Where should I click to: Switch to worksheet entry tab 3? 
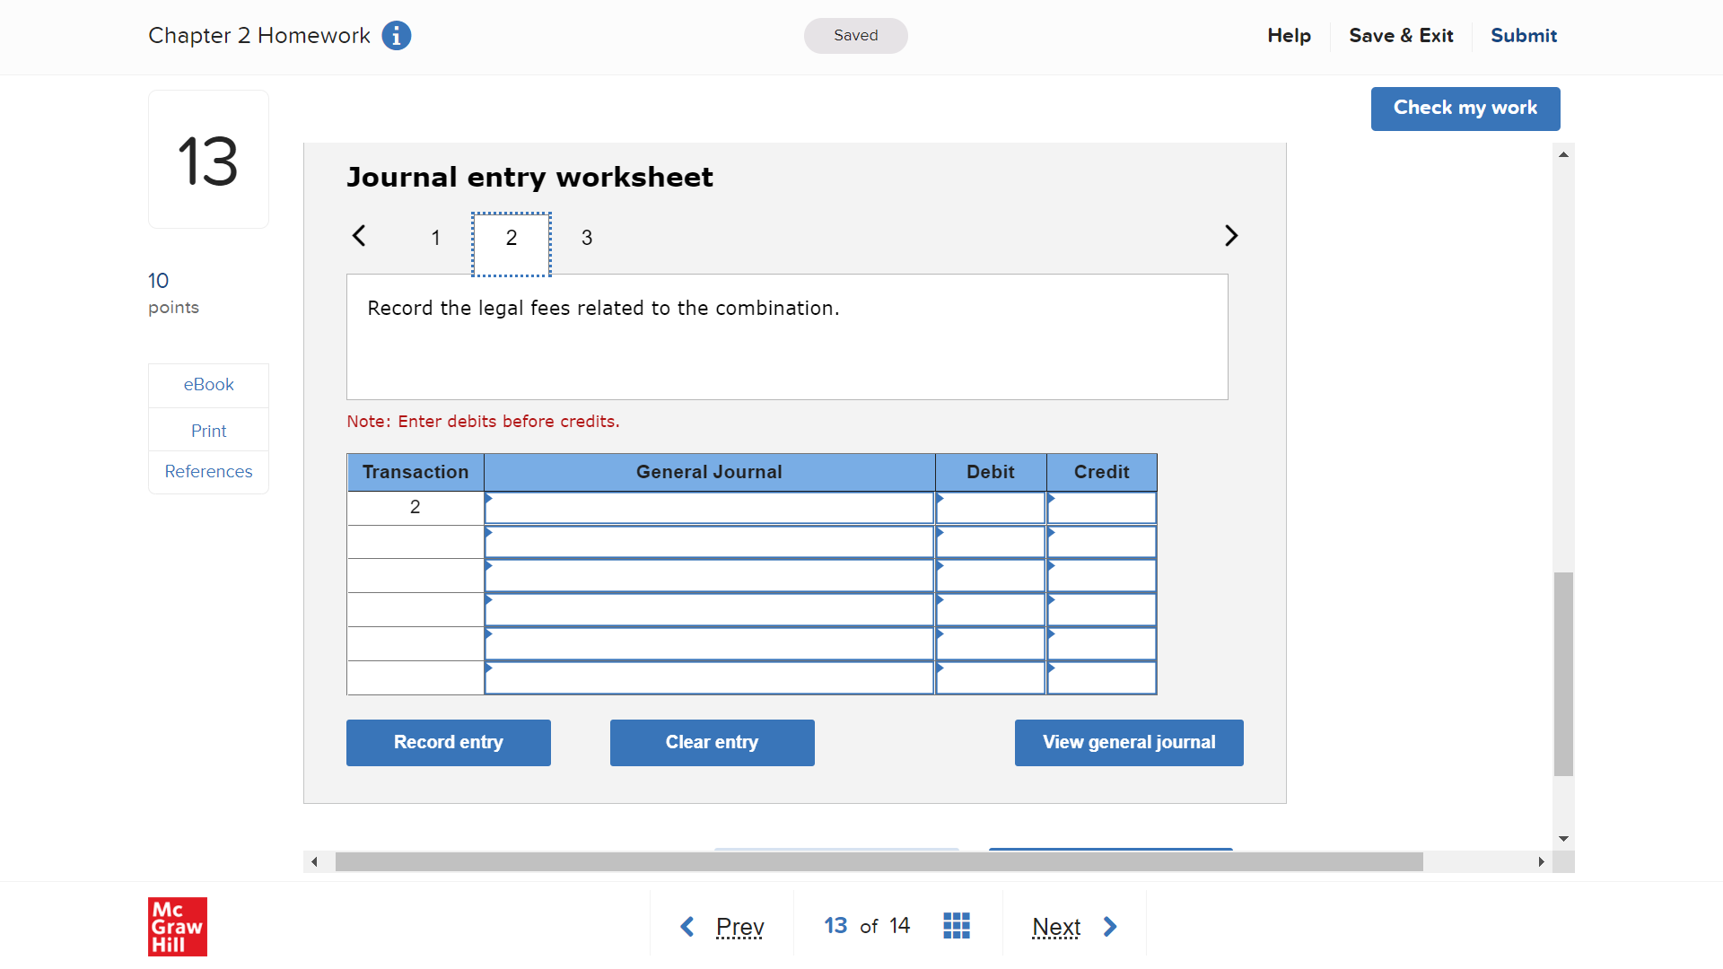587,238
